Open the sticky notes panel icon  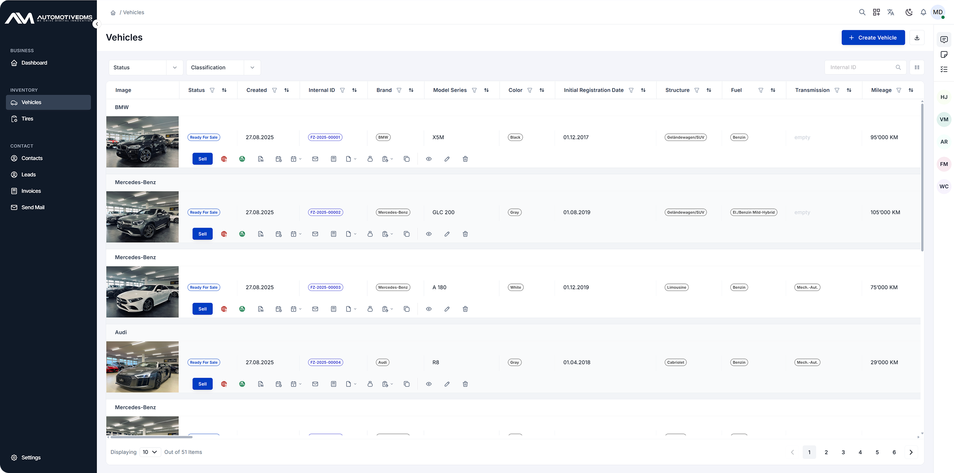(x=944, y=54)
